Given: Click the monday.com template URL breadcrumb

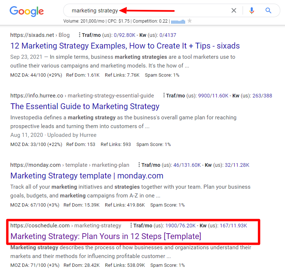Looking at the screenshot, I should tap(70, 165).
